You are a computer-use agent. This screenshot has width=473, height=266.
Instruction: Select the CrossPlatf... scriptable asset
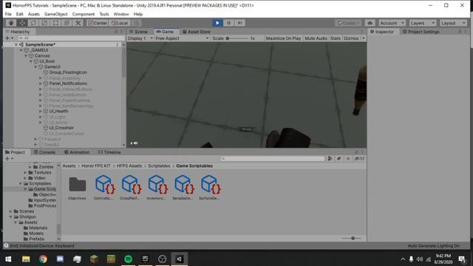130,188
